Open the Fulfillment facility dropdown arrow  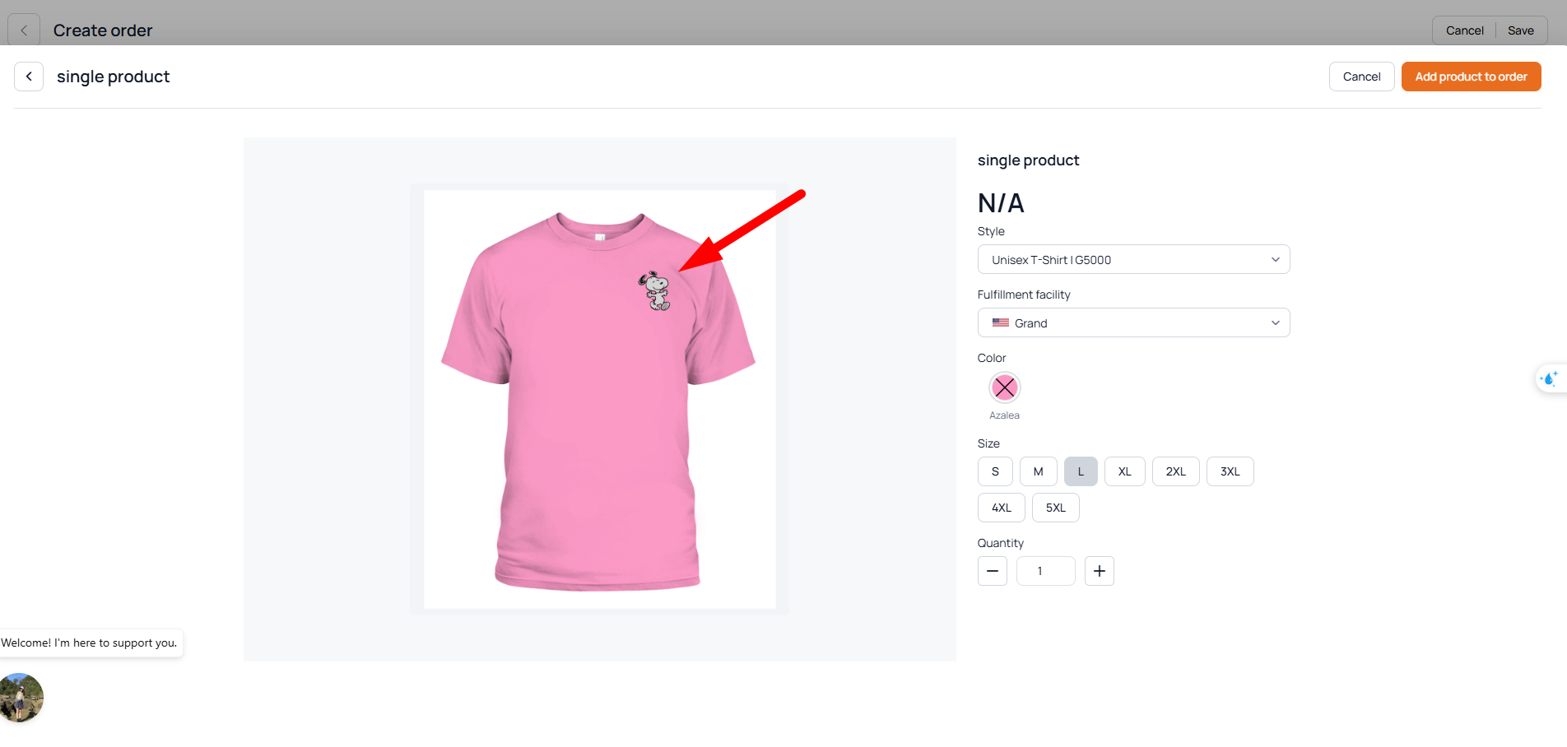coord(1275,323)
